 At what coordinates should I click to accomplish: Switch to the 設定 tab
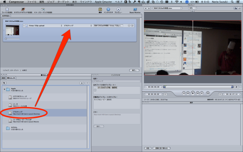coord(3,78)
